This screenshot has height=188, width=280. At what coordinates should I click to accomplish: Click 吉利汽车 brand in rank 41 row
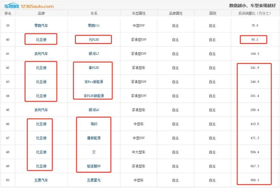41,54
